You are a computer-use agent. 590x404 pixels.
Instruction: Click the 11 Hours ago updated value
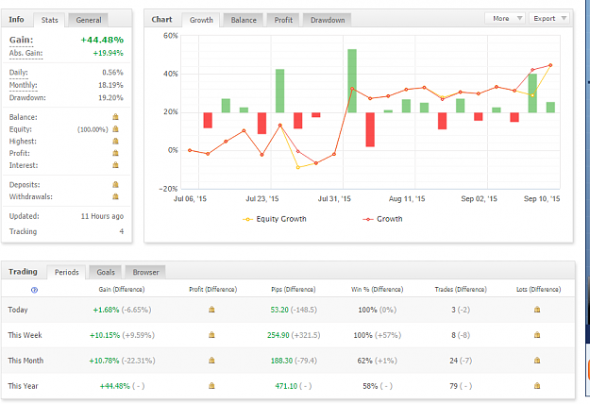click(x=102, y=216)
